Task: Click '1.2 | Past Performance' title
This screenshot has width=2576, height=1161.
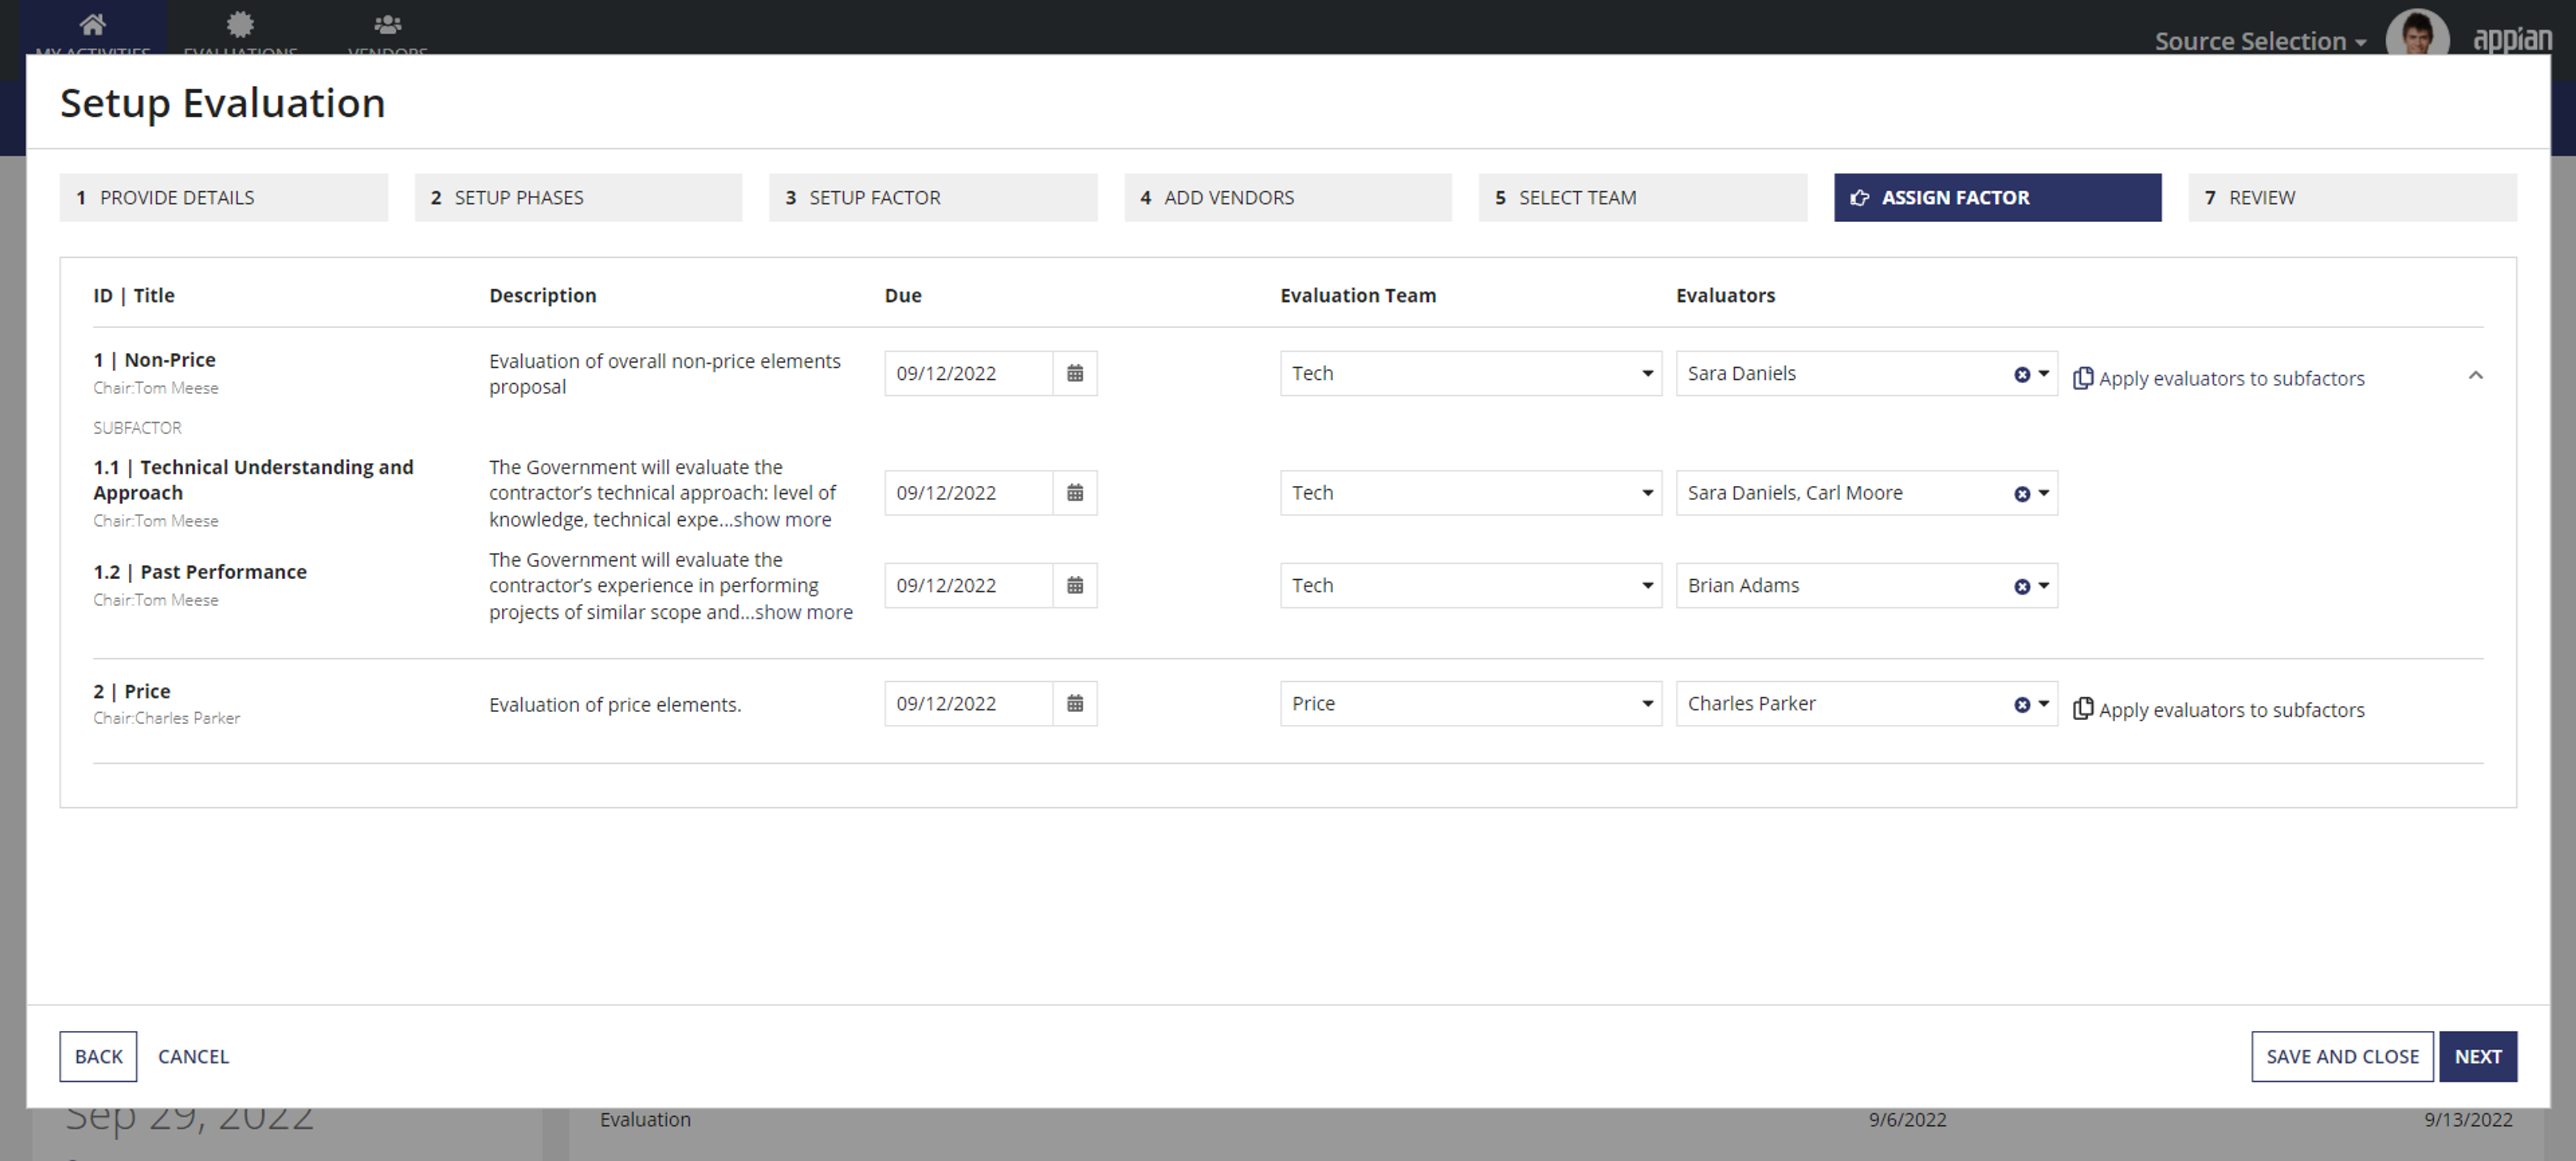Action: 200,571
